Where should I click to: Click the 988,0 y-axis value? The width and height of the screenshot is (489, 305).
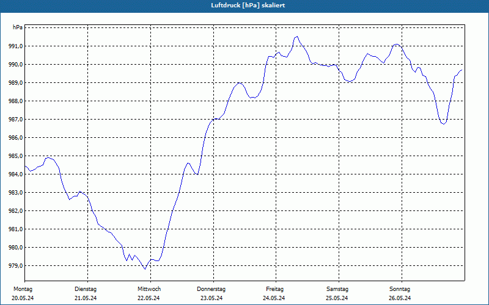click(15, 101)
